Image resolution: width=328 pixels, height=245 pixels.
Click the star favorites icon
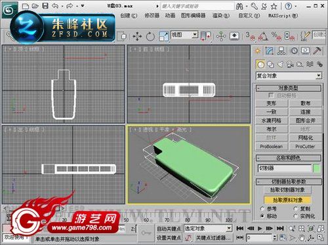coord(274,7)
